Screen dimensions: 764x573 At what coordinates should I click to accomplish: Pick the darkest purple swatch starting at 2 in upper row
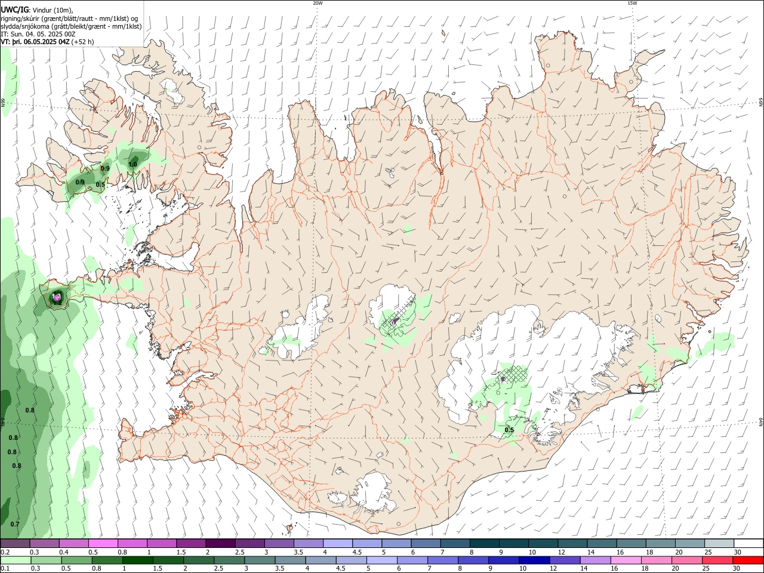click(x=220, y=543)
